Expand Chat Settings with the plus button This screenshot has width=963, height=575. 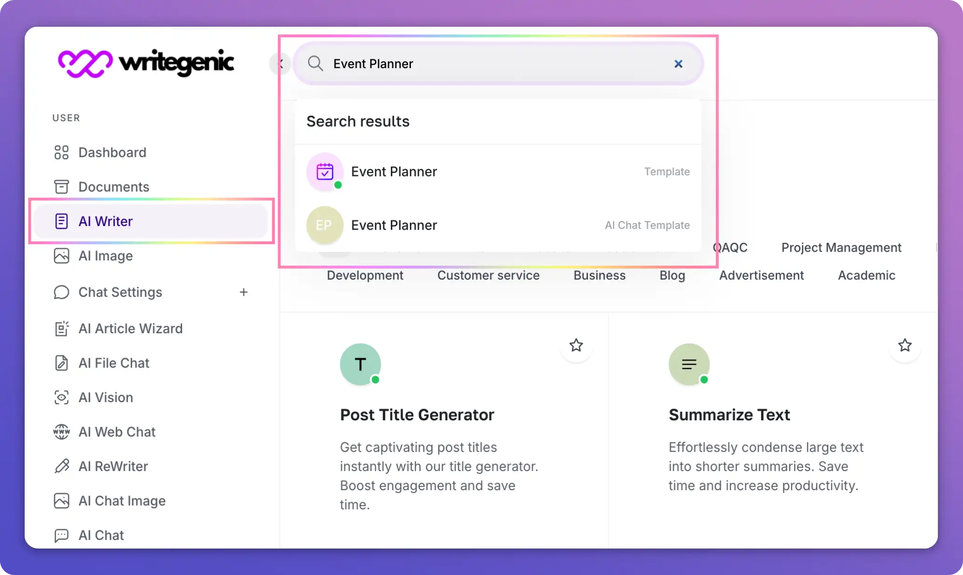244,292
